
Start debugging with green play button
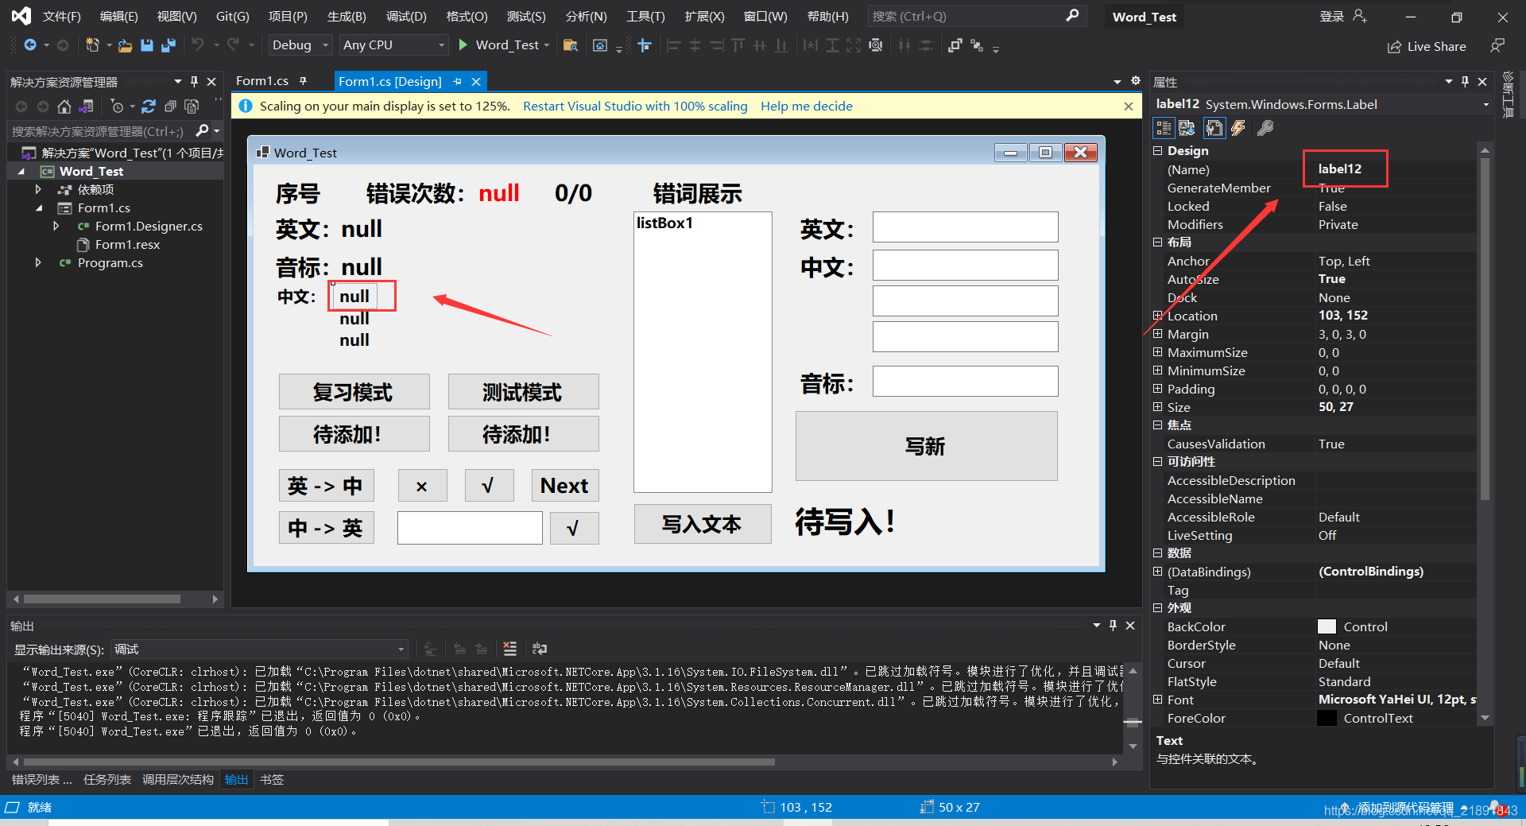tap(463, 45)
